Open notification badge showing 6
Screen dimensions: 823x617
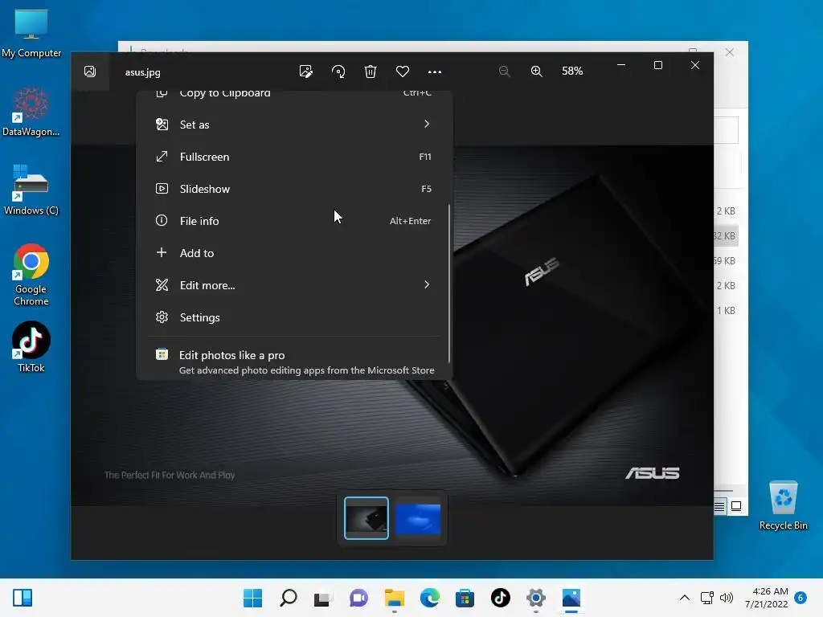coord(800,598)
